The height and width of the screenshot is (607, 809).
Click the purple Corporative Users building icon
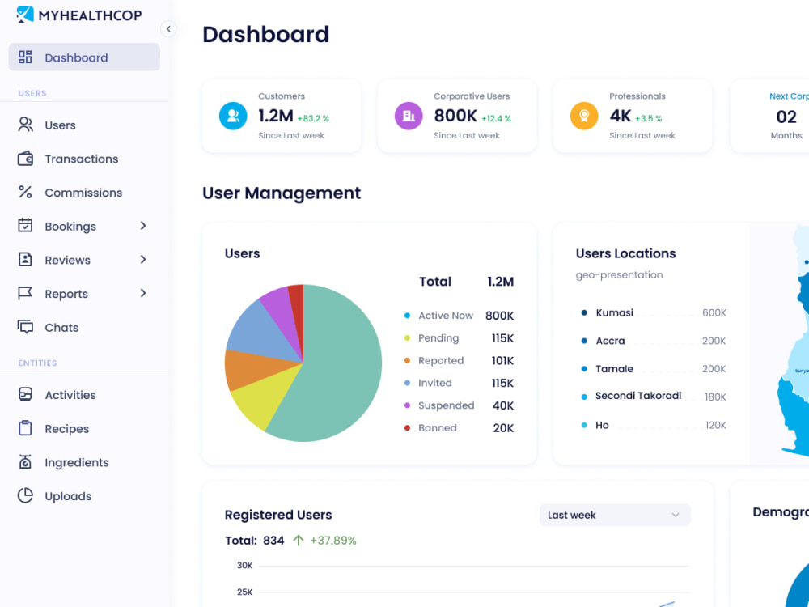[409, 116]
